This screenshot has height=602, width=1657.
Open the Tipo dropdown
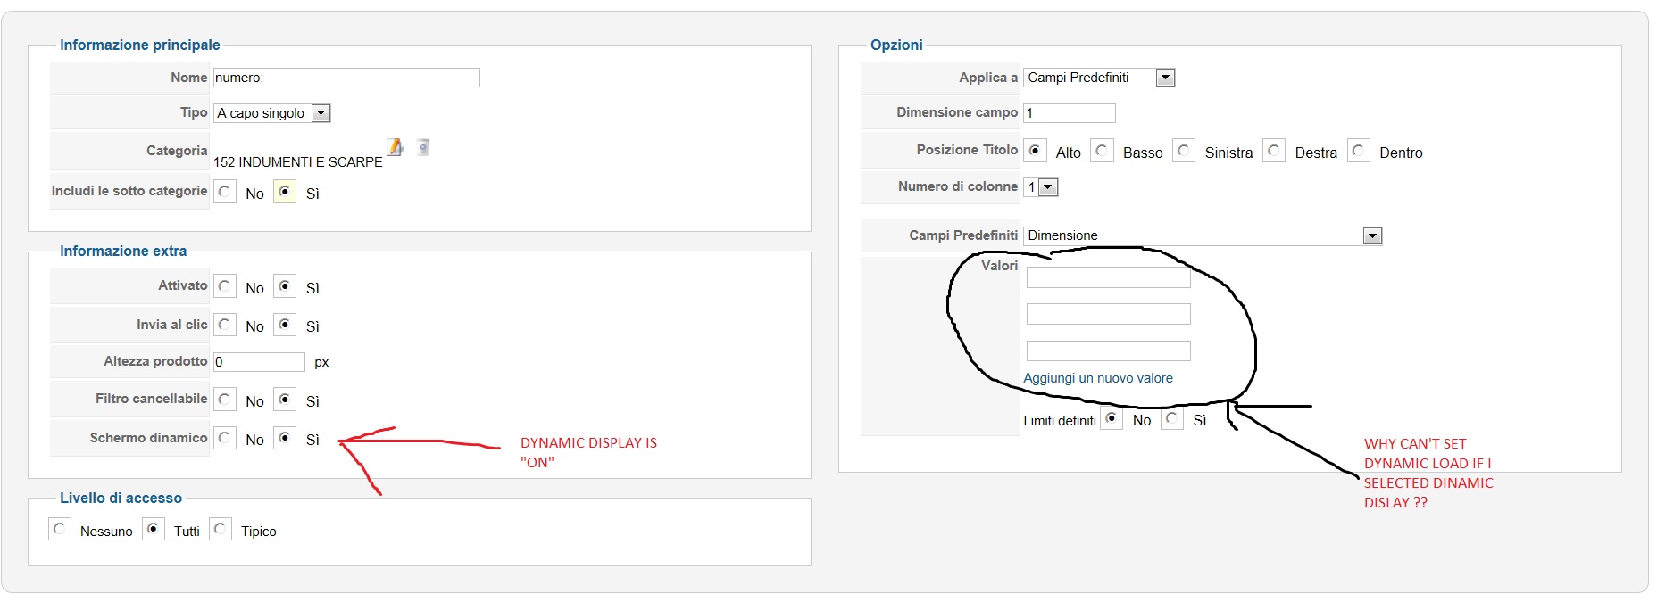tap(272, 113)
